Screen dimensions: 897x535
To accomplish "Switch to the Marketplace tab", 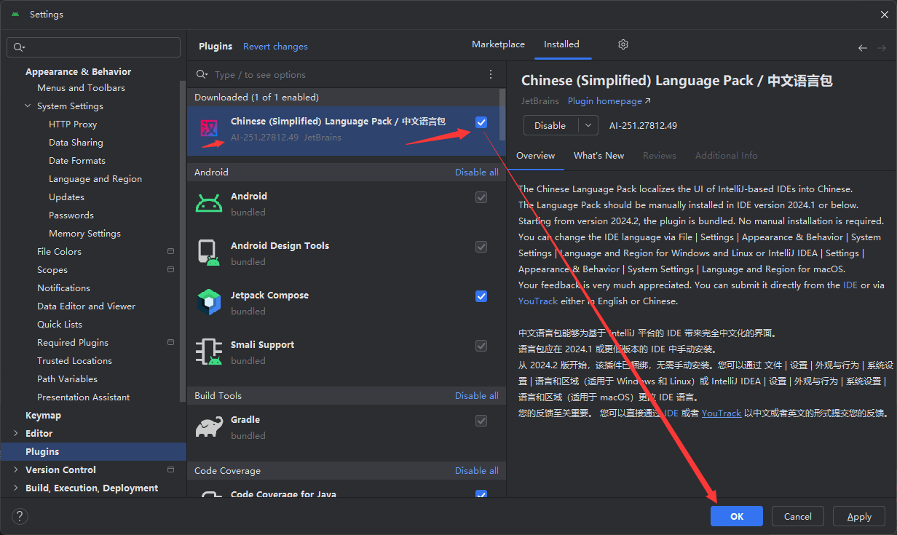I will 498,44.
